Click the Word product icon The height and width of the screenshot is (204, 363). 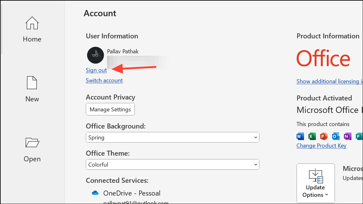click(300, 136)
